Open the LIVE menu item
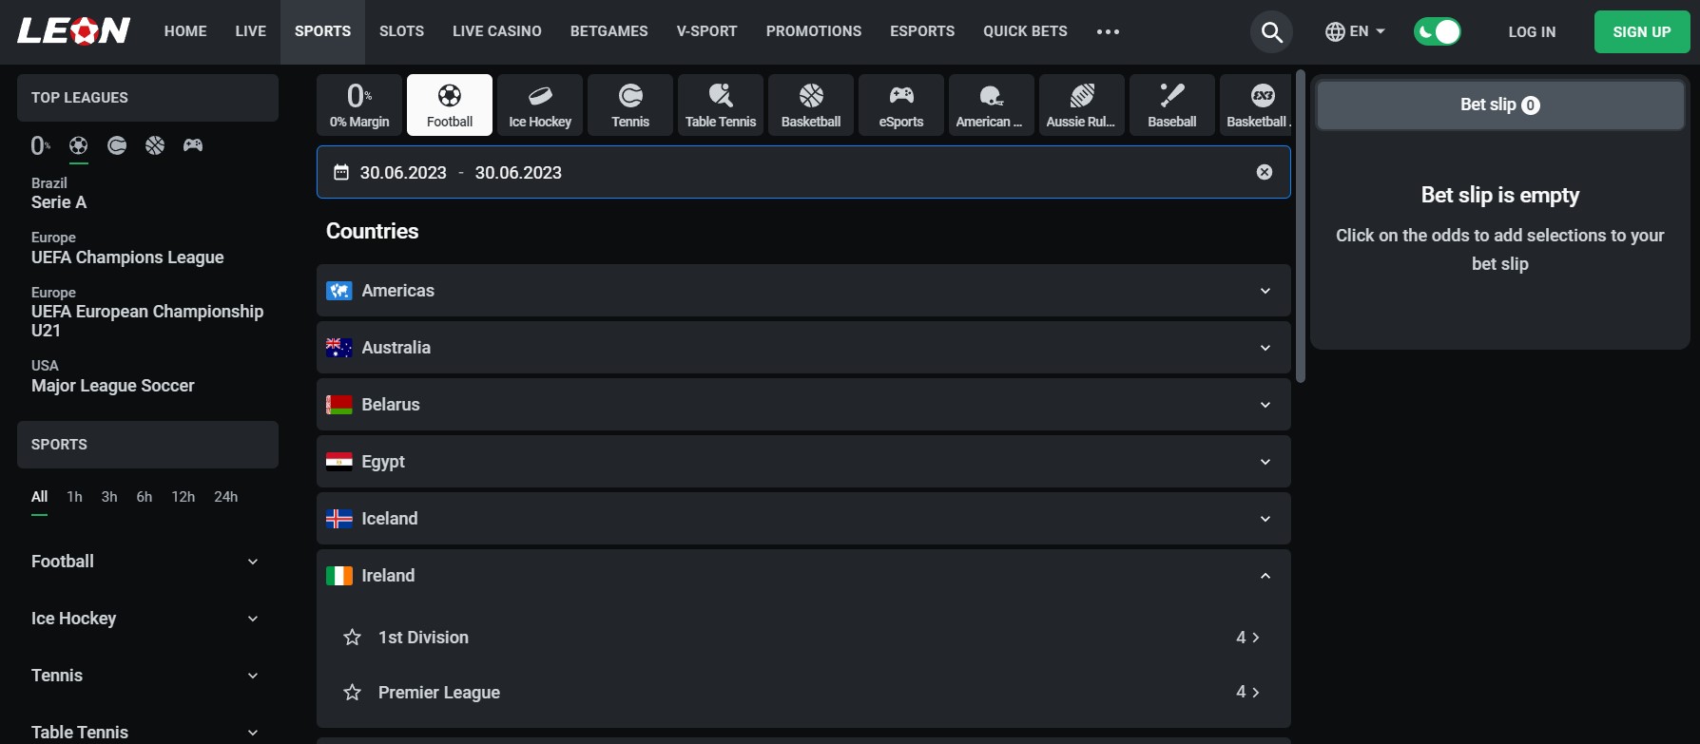The height and width of the screenshot is (744, 1700). click(251, 31)
